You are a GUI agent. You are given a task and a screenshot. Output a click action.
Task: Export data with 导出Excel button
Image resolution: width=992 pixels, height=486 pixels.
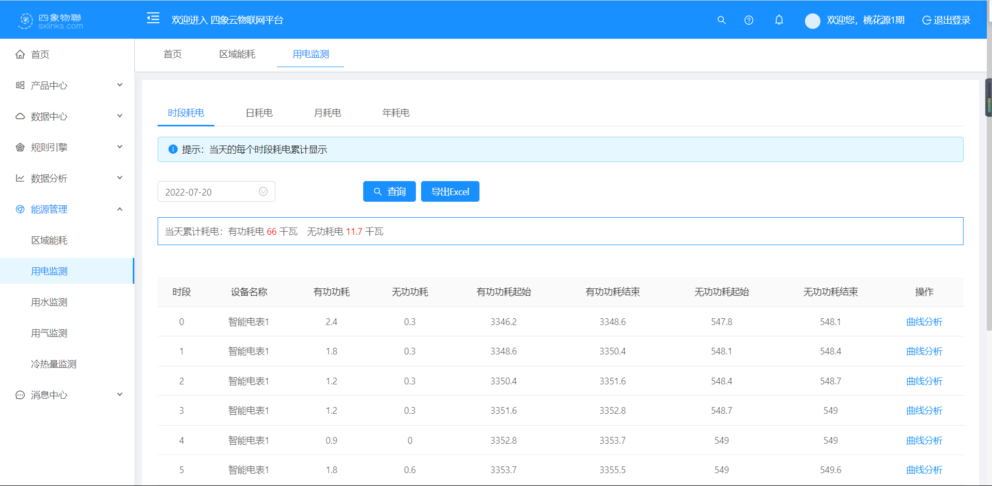(x=450, y=191)
